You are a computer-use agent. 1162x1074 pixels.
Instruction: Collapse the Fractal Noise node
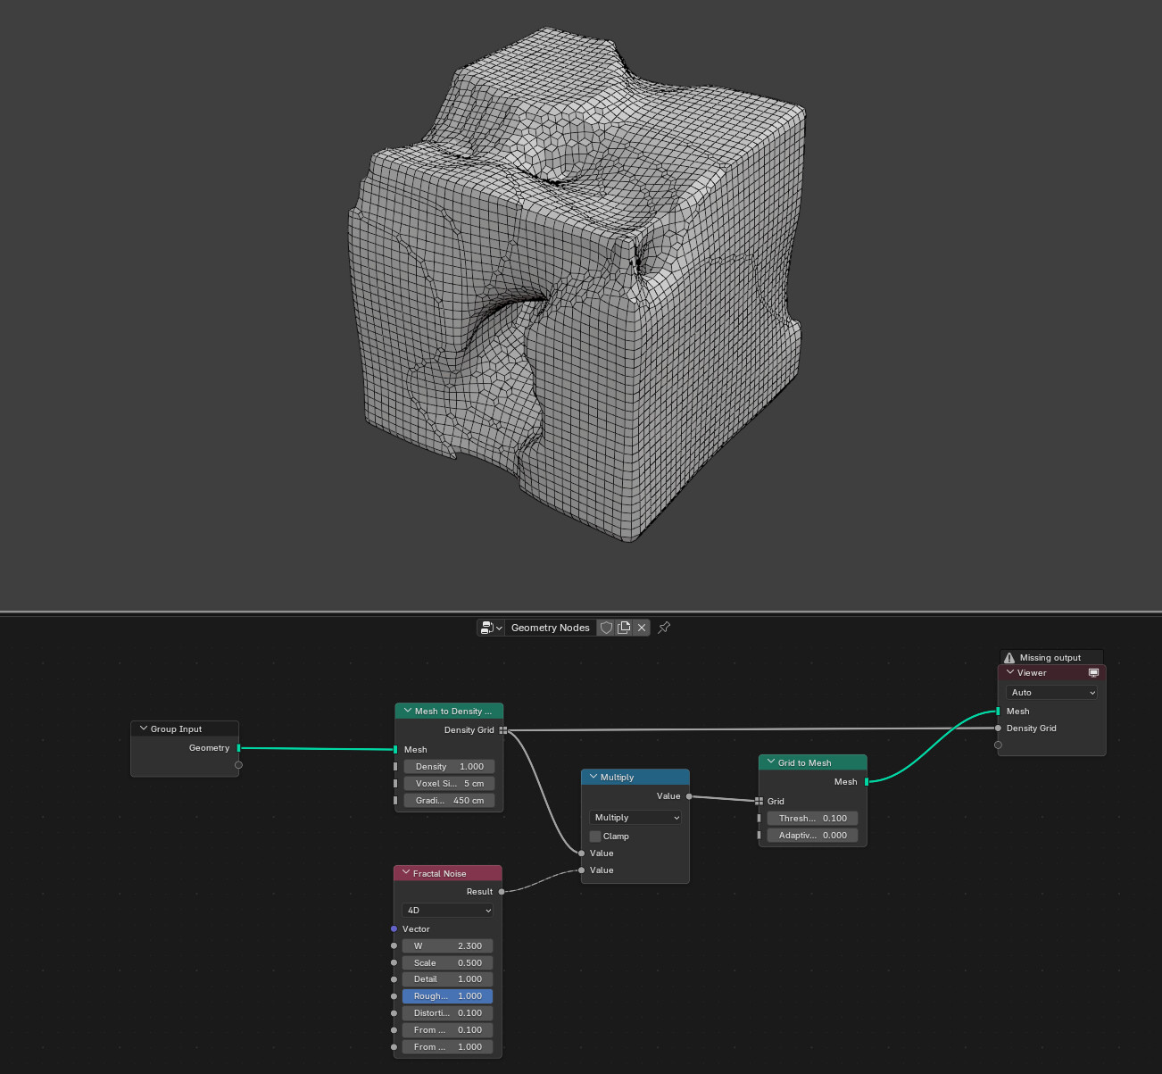[406, 873]
